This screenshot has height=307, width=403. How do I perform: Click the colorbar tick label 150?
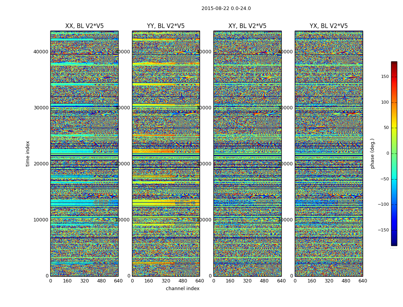[385, 77]
